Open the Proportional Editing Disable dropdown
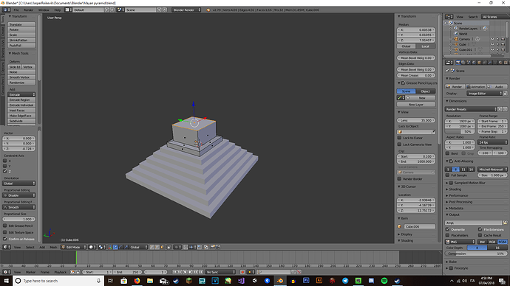 [x=19, y=195]
